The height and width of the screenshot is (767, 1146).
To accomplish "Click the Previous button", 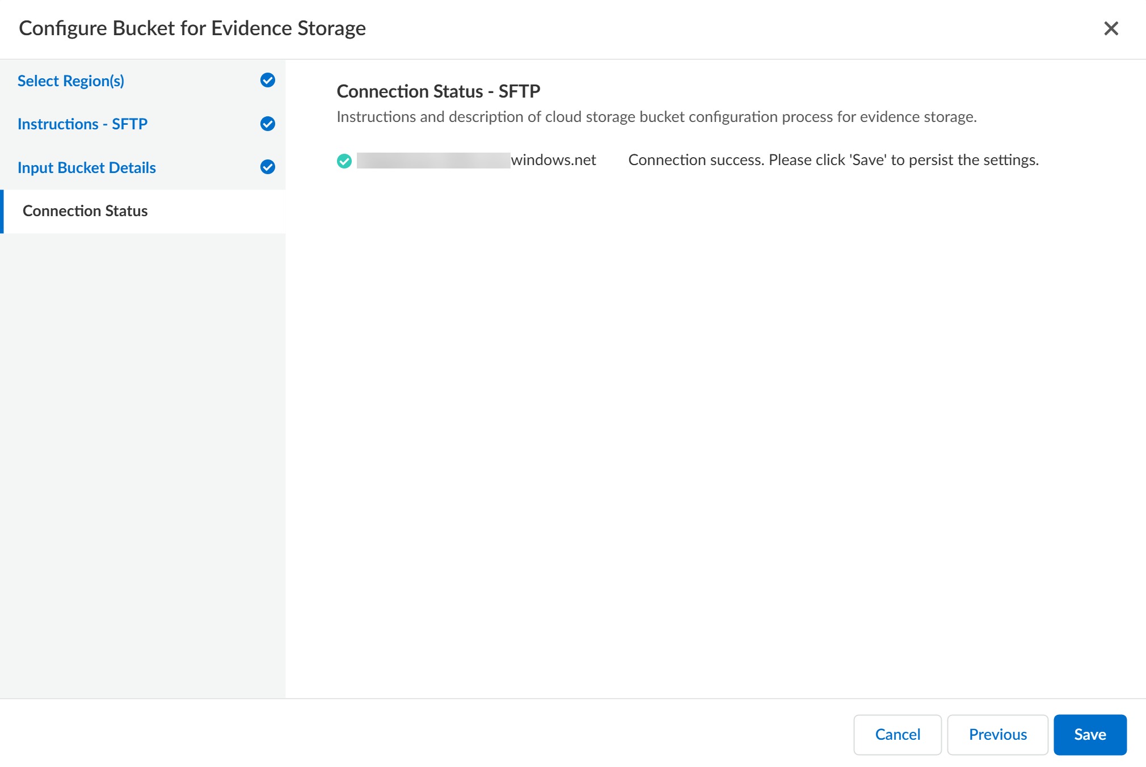I will pos(997,735).
